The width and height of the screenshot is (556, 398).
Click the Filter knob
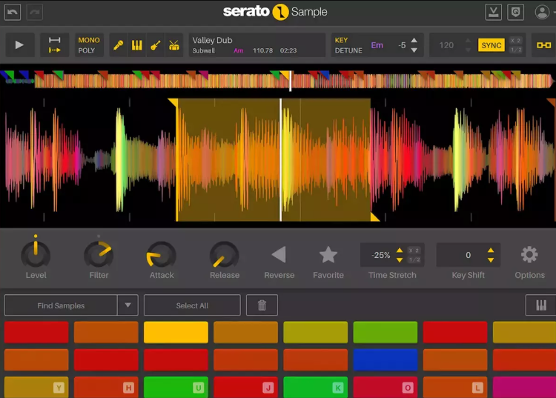pyautogui.click(x=99, y=254)
